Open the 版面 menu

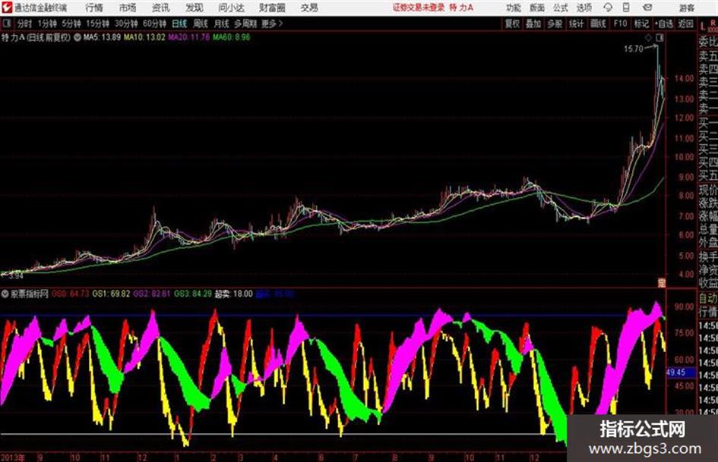tap(537, 8)
